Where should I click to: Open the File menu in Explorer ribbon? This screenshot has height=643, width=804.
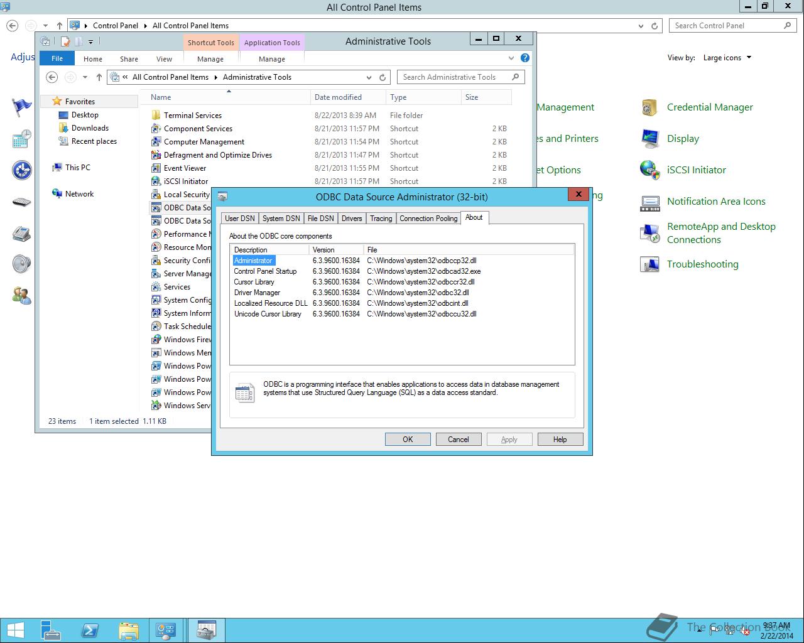[x=57, y=58]
